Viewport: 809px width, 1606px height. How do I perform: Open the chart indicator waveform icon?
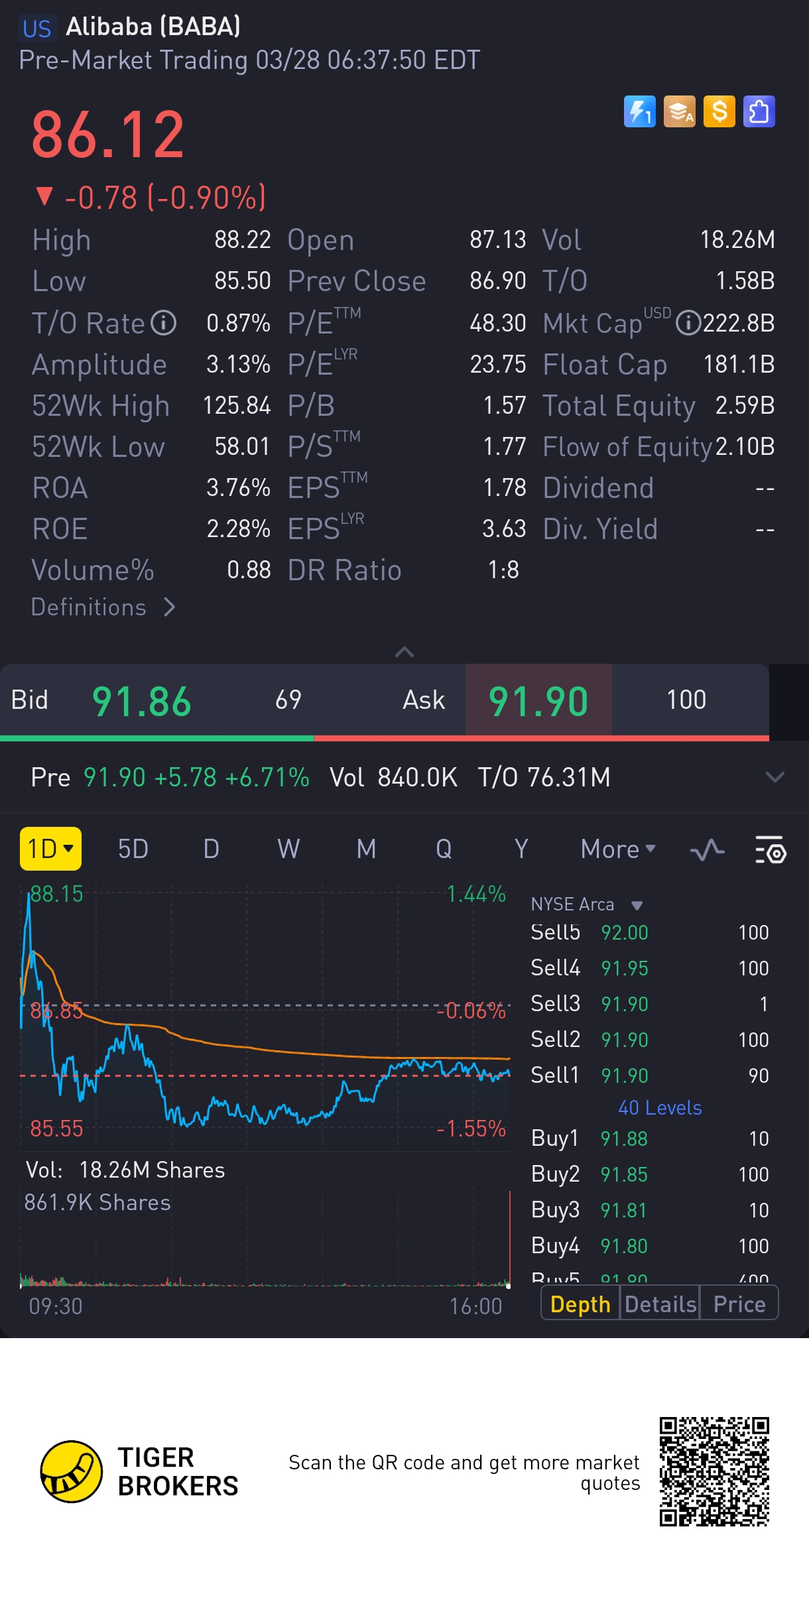click(707, 849)
